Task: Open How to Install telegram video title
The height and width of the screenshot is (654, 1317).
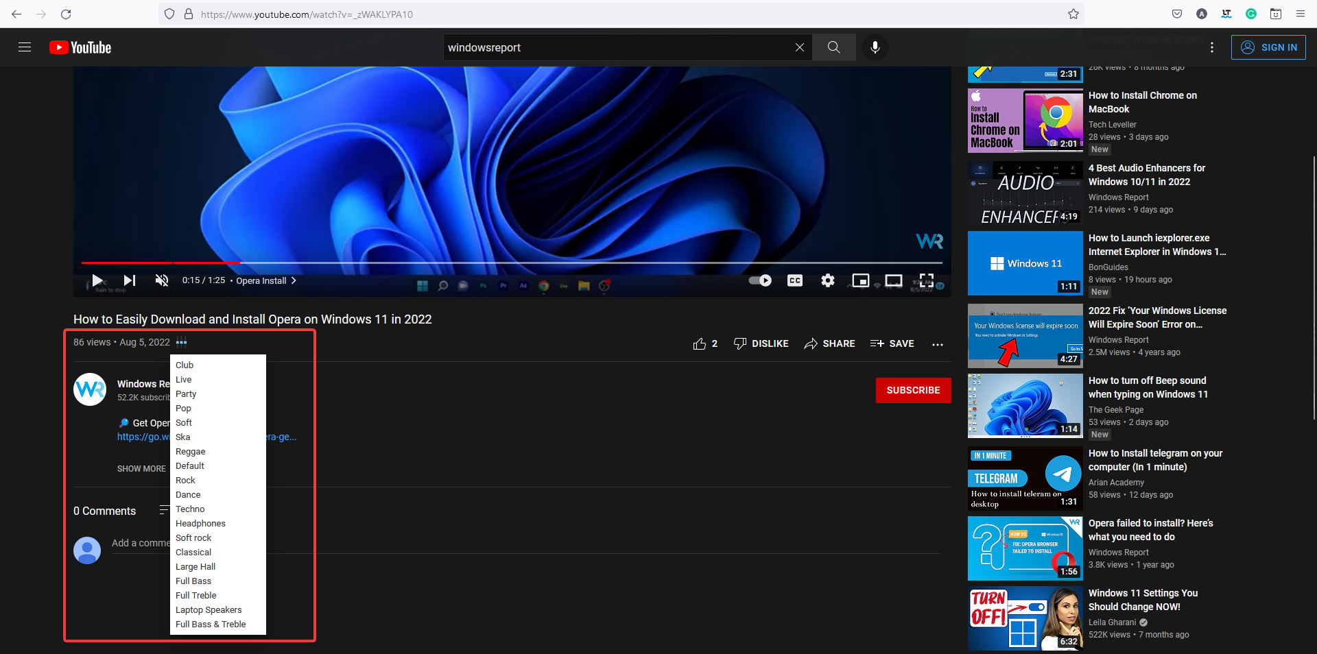Action: point(1155,460)
